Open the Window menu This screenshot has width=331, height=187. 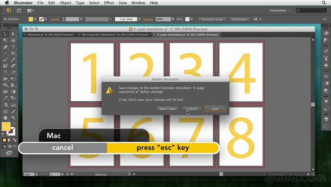[x=138, y=3]
